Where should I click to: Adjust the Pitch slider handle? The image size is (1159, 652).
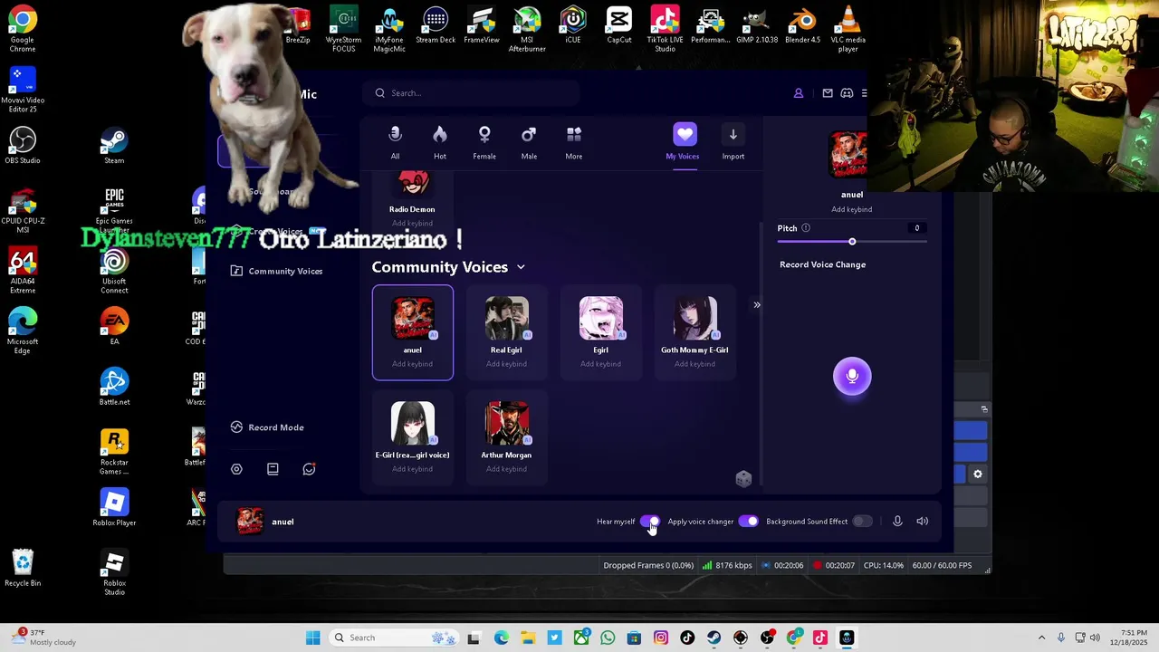coord(852,242)
